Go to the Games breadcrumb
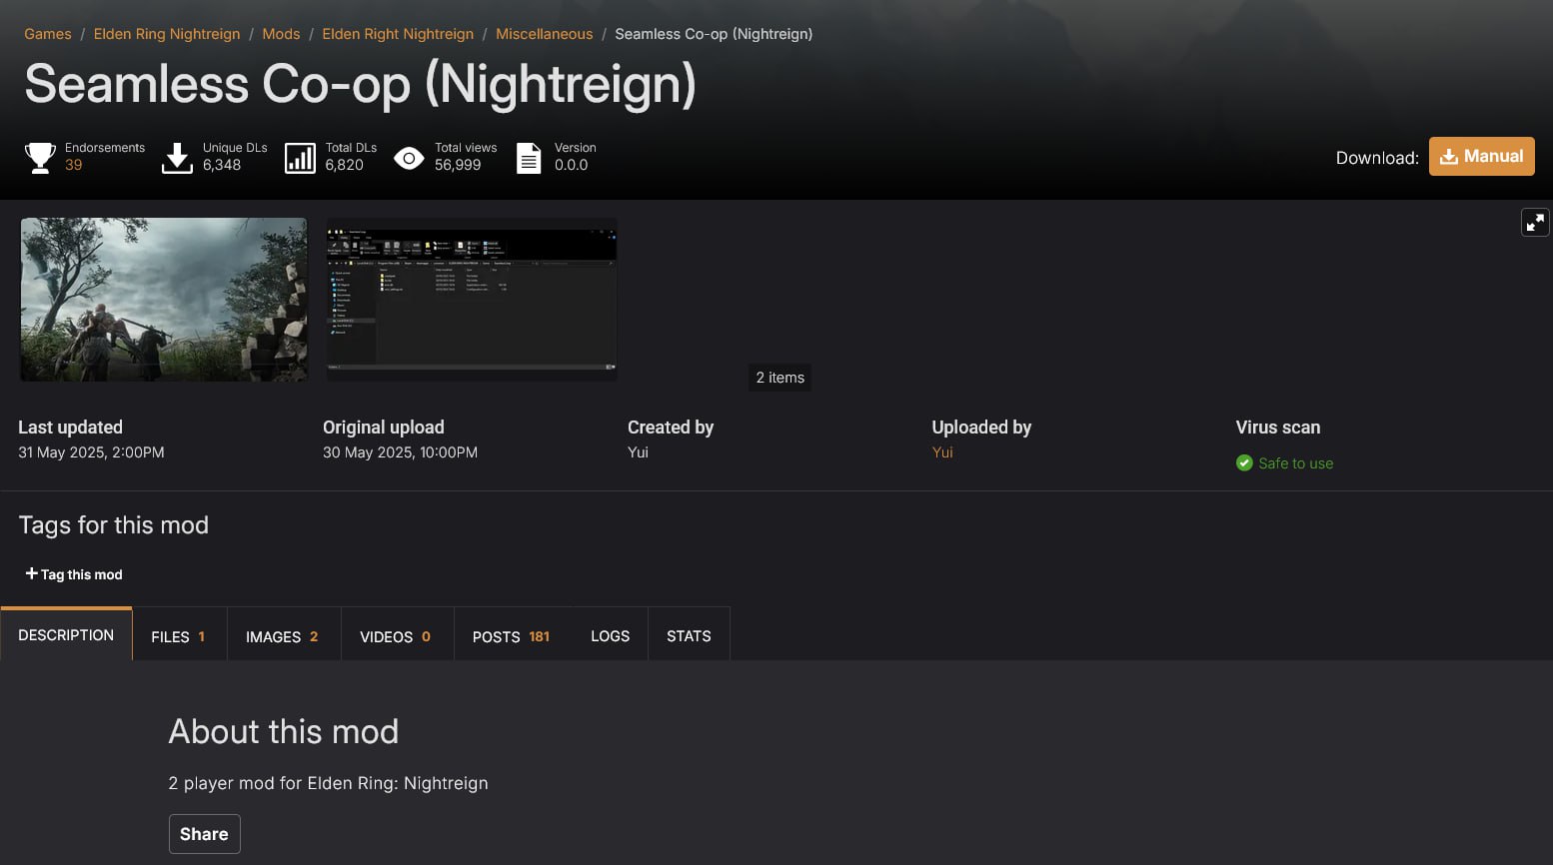The height and width of the screenshot is (865, 1553). pyautogui.click(x=48, y=34)
